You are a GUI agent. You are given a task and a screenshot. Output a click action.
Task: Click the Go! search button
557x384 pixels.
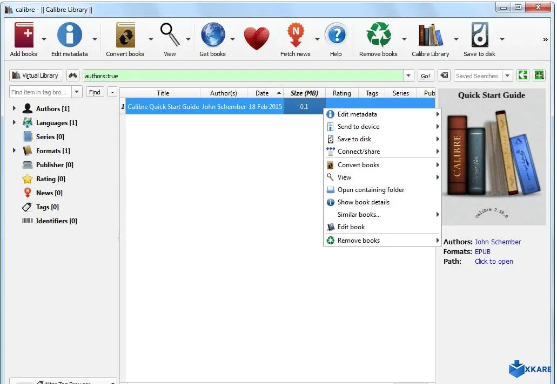click(426, 76)
